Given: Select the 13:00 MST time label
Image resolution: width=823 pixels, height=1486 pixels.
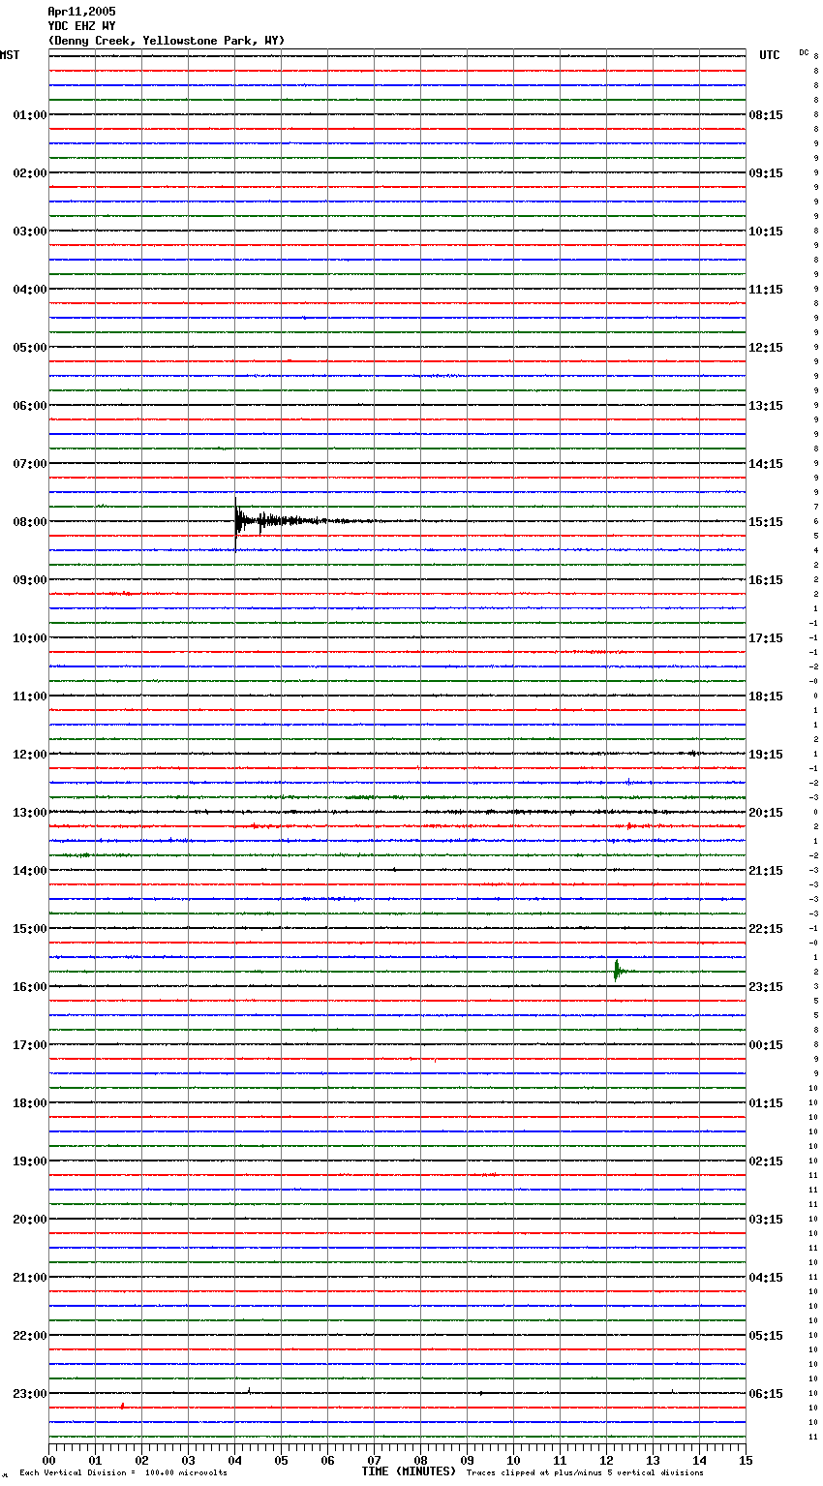Looking at the screenshot, I should coord(29,813).
